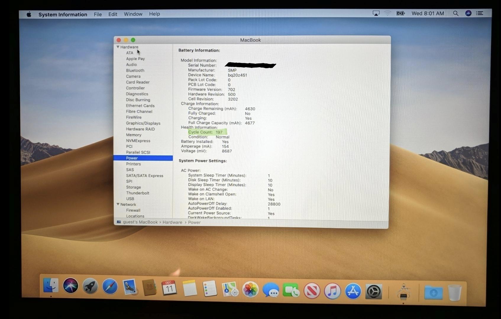Open Notification Center list icon
The height and width of the screenshot is (319, 501).
pyautogui.click(x=479, y=13)
